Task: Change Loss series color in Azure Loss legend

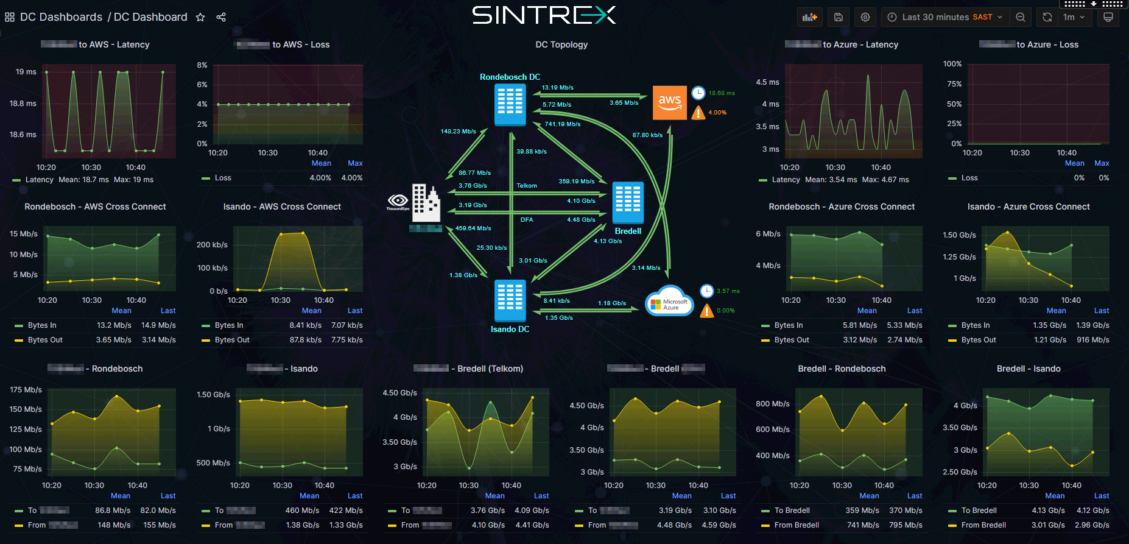Action: tap(952, 178)
